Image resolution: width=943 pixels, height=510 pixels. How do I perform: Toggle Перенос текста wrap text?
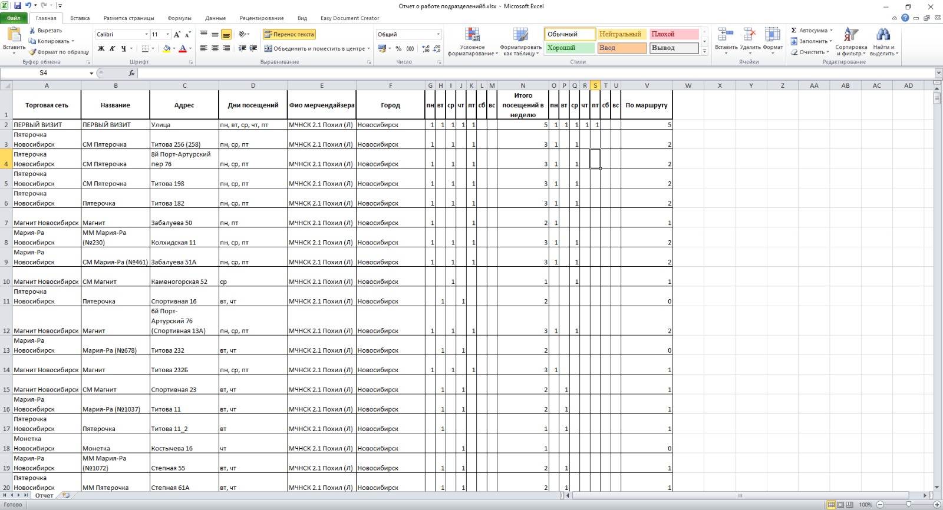coord(289,34)
